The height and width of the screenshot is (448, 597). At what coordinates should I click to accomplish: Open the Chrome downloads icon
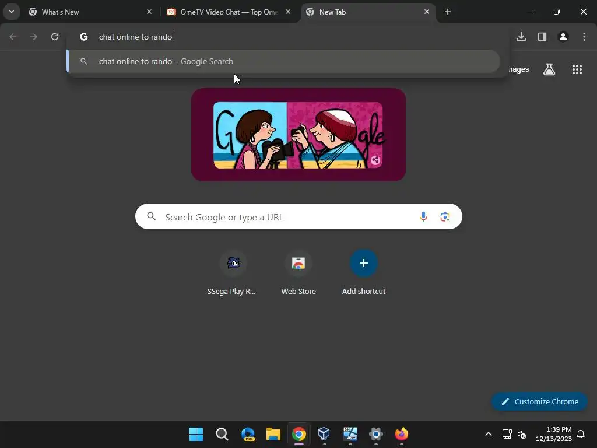(521, 37)
